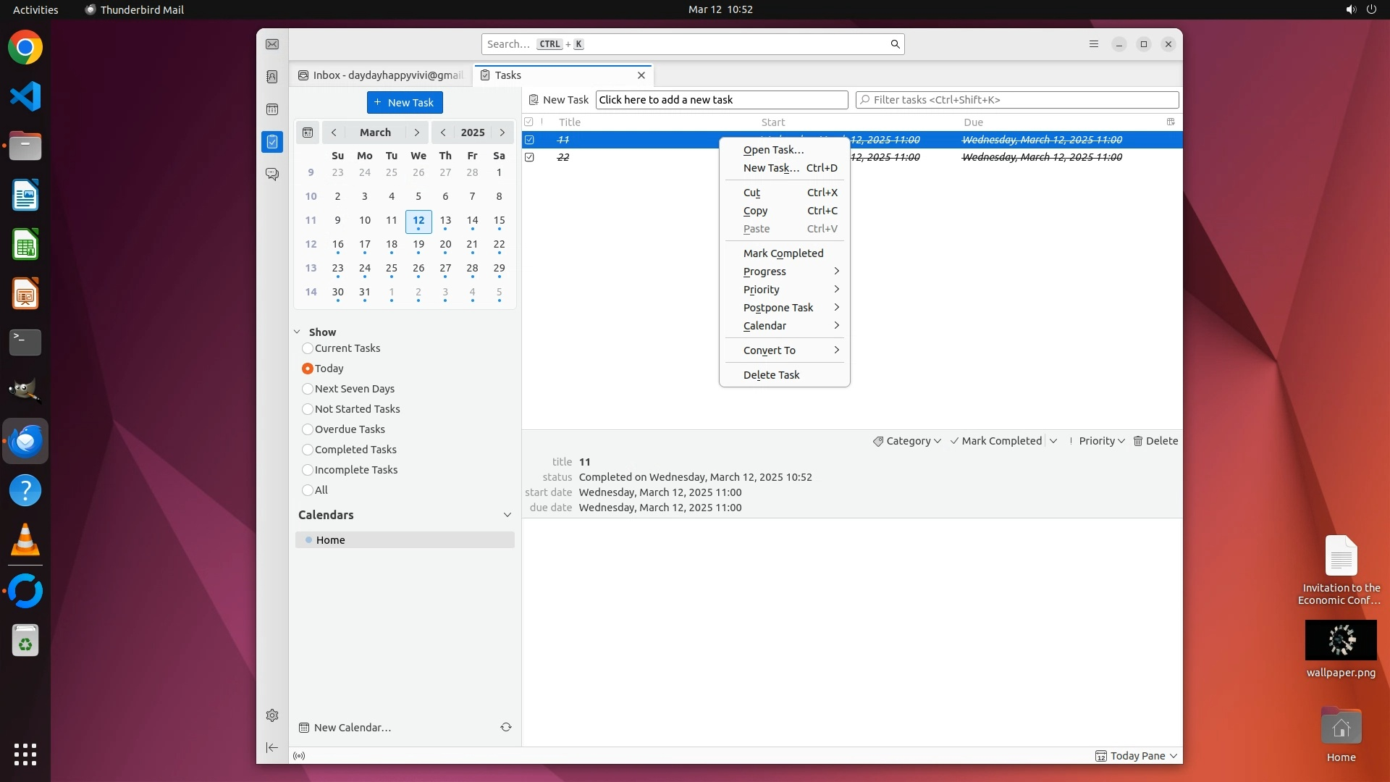
Task: Switch to Calendar view in sidebar
Action: tap(272, 109)
